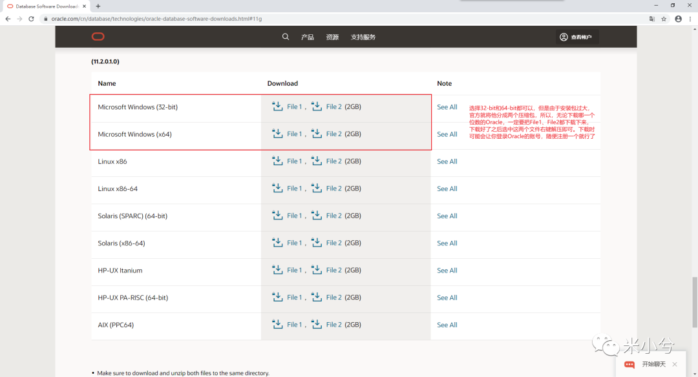The height and width of the screenshot is (377, 698).
Task: Open the 产品 menu in header
Action: click(x=307, y=37)
